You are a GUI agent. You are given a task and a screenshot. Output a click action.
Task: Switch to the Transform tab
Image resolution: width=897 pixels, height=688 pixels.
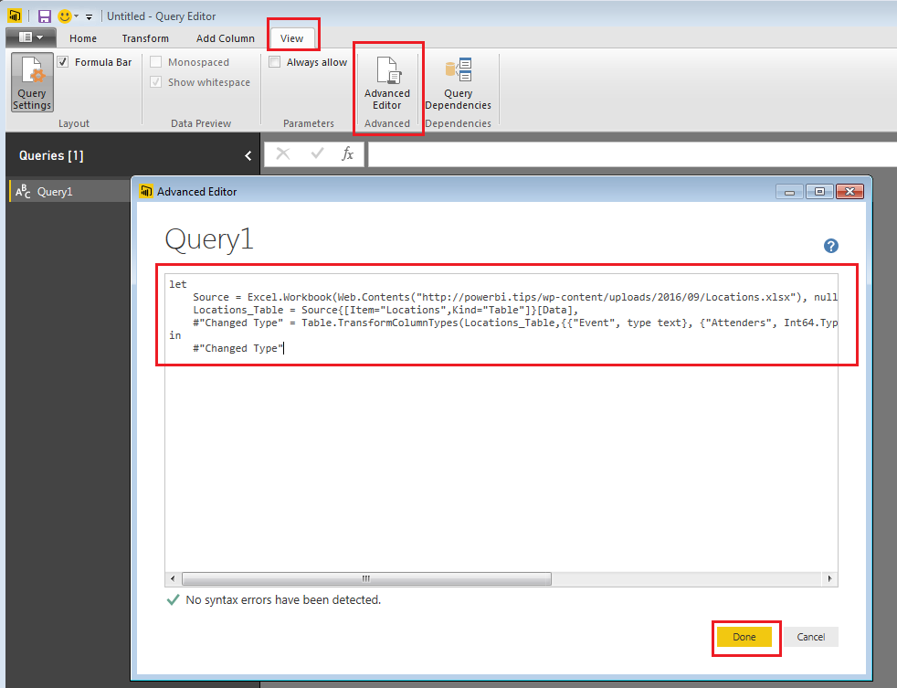pos(145,38)
